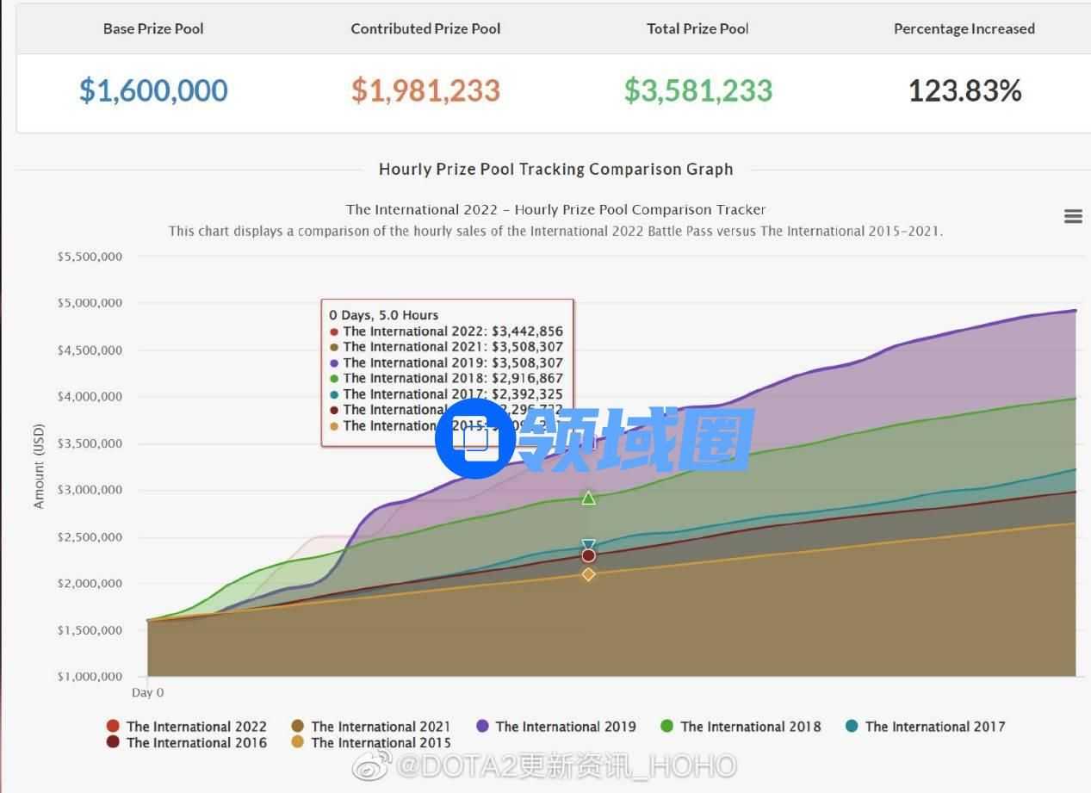Click the Weibo logo icon at the bottom
The height and width of the screenshot is (793, 1091).
[373, 765]
